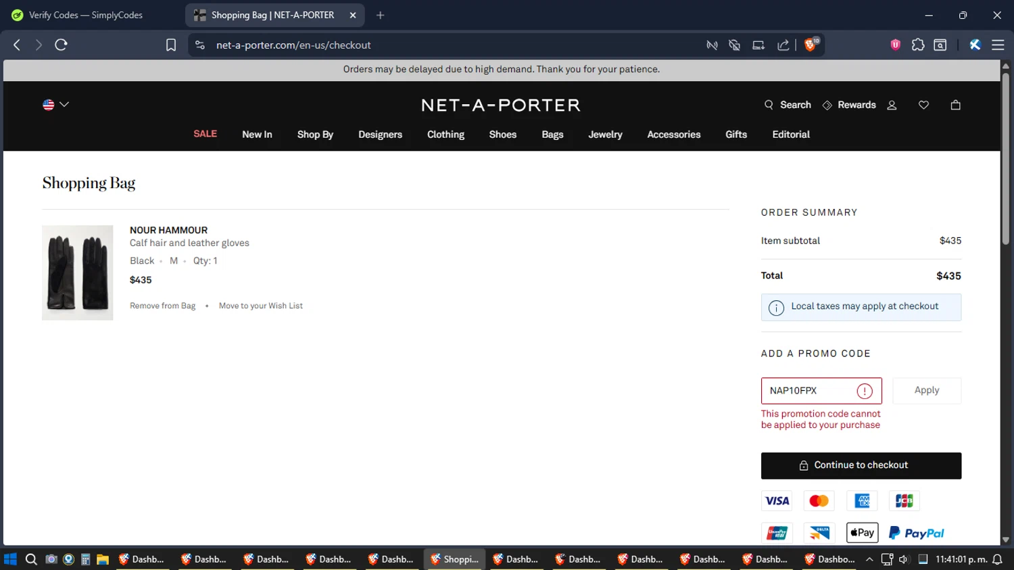1014x570 pixels.
Task: Reload the current page
Action: pyautogui.click(x=61, y=45)
